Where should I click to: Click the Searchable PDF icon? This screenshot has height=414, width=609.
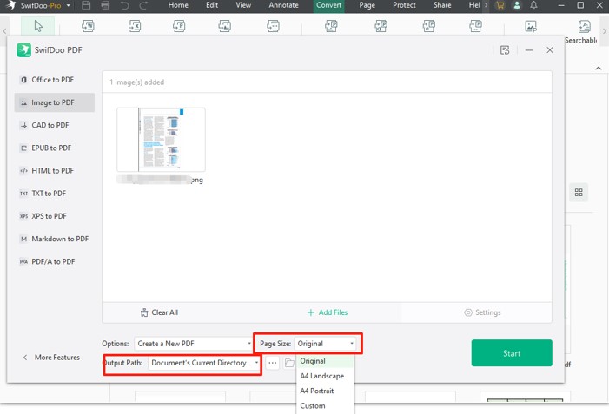(584, 26)
